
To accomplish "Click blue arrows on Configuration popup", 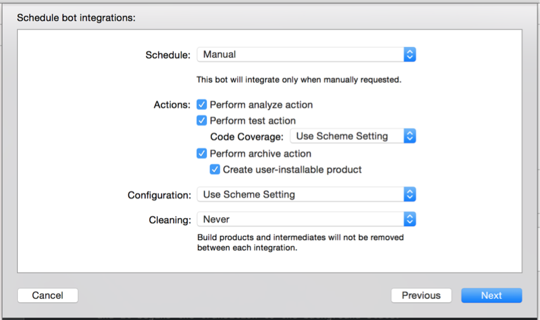I will 410,195.
